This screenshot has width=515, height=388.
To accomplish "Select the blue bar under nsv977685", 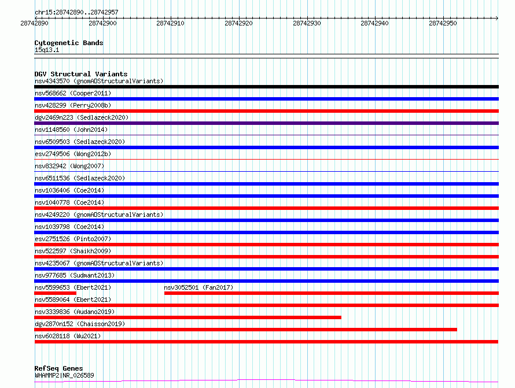I will (266, 282).
